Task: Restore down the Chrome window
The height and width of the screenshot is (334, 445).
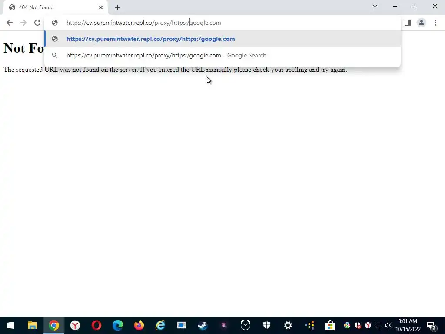Action: [x=415, y=6]
